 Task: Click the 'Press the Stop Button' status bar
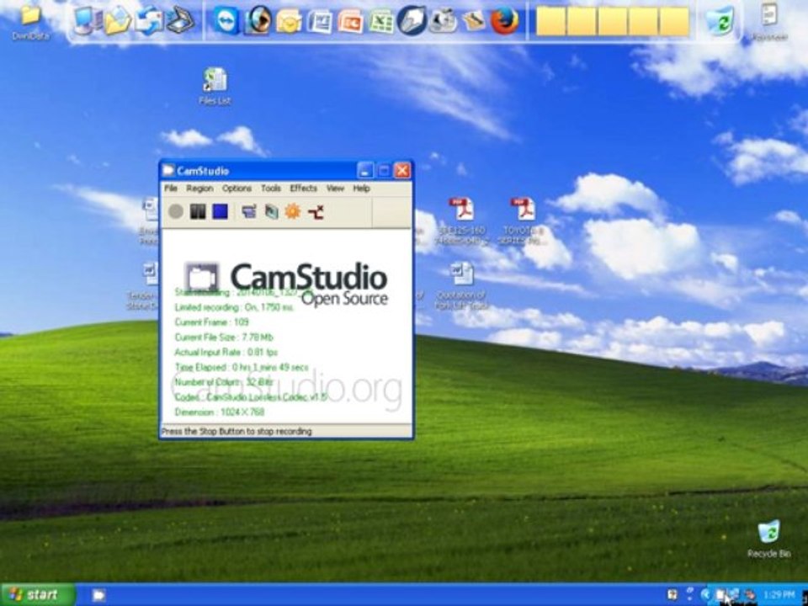[286, 431]
